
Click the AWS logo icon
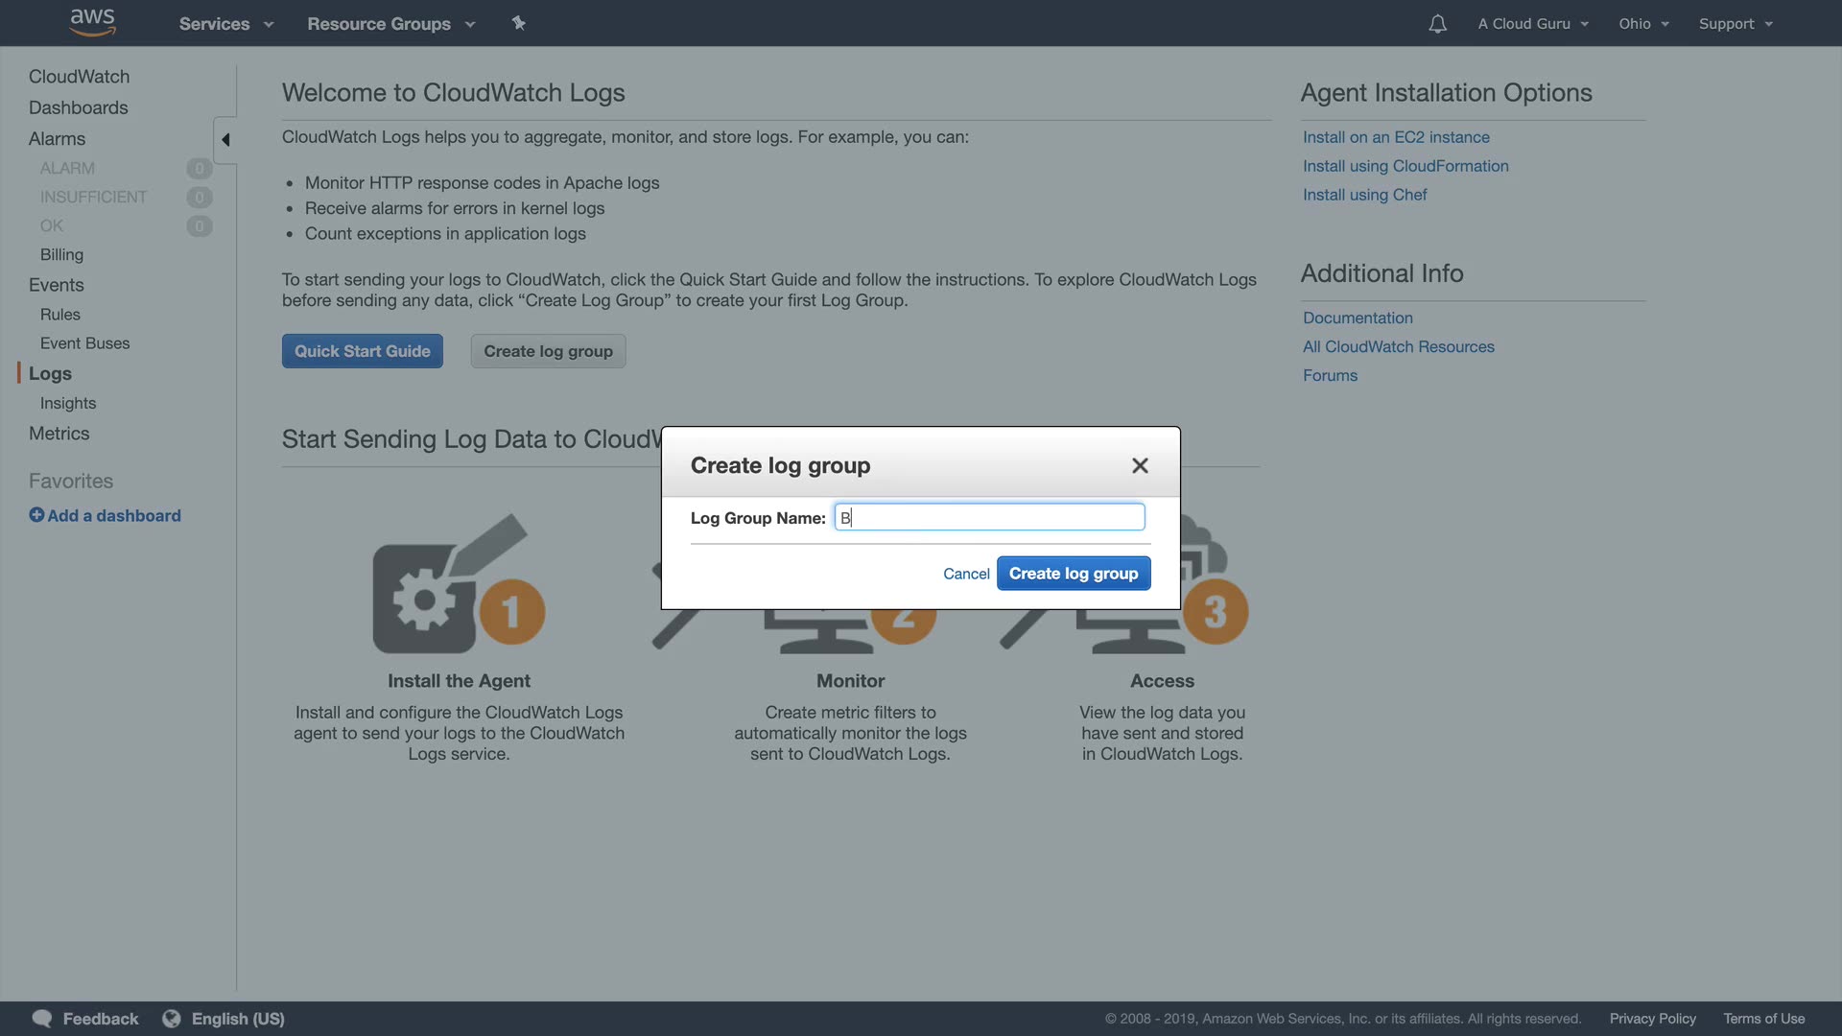pos(92,22)
